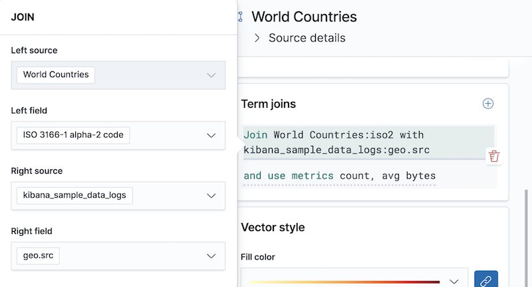Screen dimensions: 532x287
Task: Click World Countries in Left source box
Action: tap(56, 75)
